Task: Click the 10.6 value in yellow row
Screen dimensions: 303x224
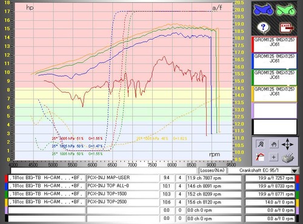Action: (x=167, y=202)
